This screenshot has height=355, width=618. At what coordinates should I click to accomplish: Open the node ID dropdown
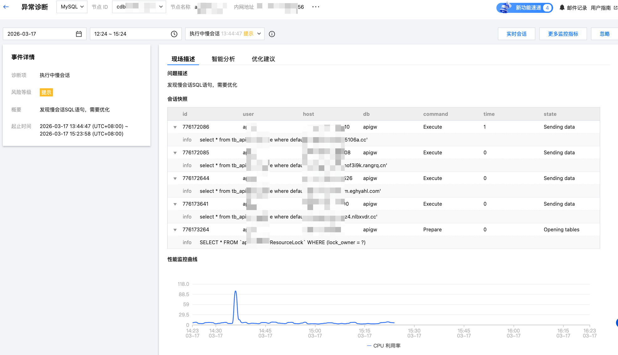pos(139,7)
